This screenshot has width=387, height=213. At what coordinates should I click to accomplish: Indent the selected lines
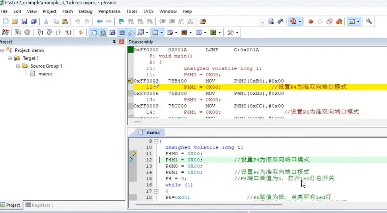pyautogui.click(x=162, y=21)
